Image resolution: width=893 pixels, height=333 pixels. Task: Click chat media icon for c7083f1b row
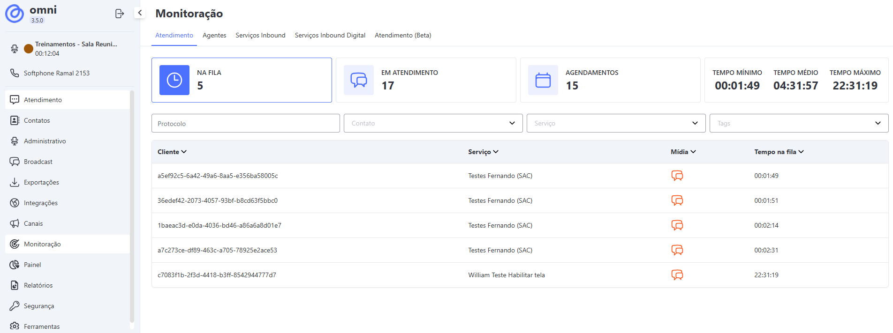pyautogui.click(x=677, y=275)
